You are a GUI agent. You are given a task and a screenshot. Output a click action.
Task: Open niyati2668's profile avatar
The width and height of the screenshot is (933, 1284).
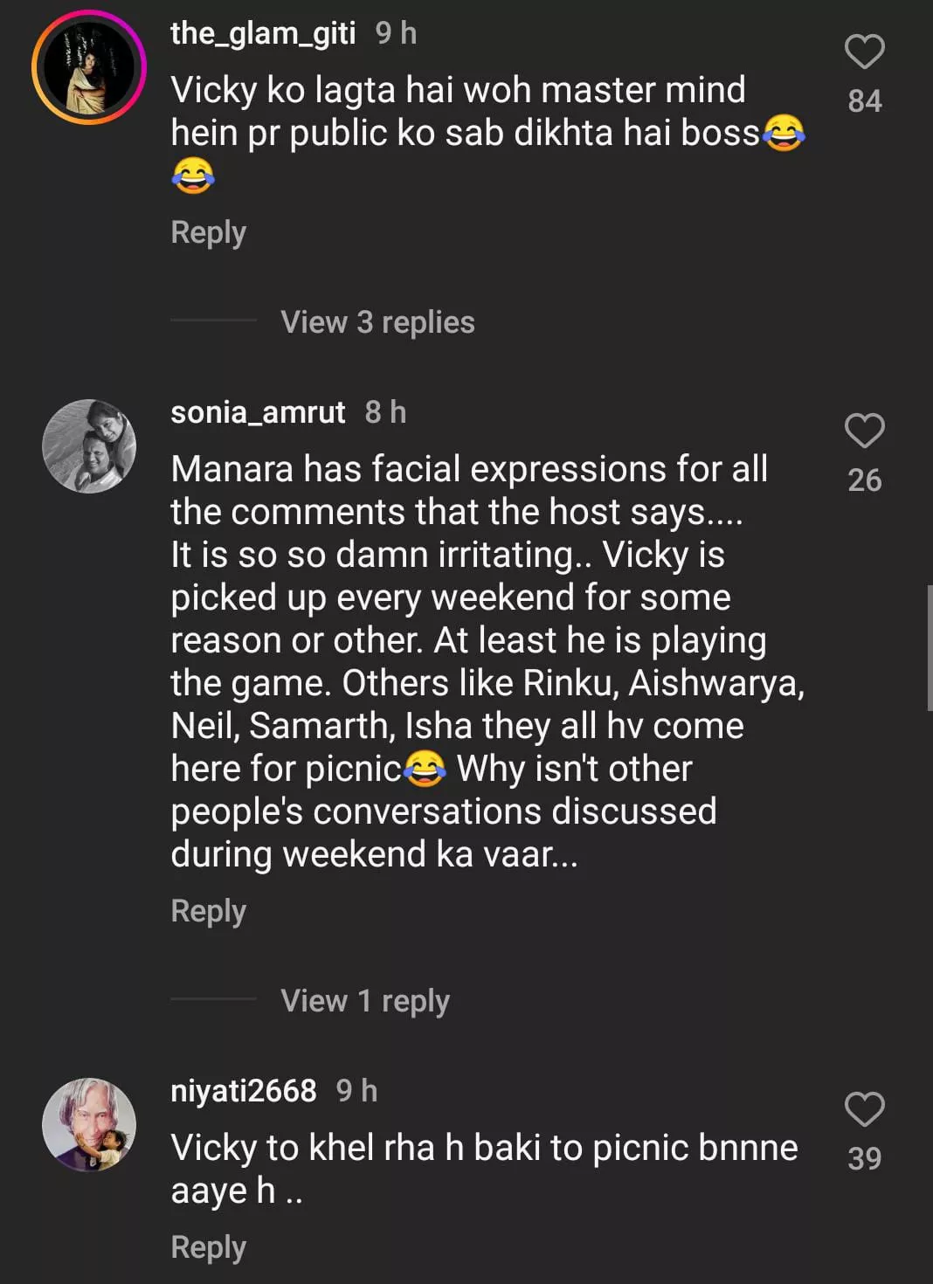[89, 1124]
